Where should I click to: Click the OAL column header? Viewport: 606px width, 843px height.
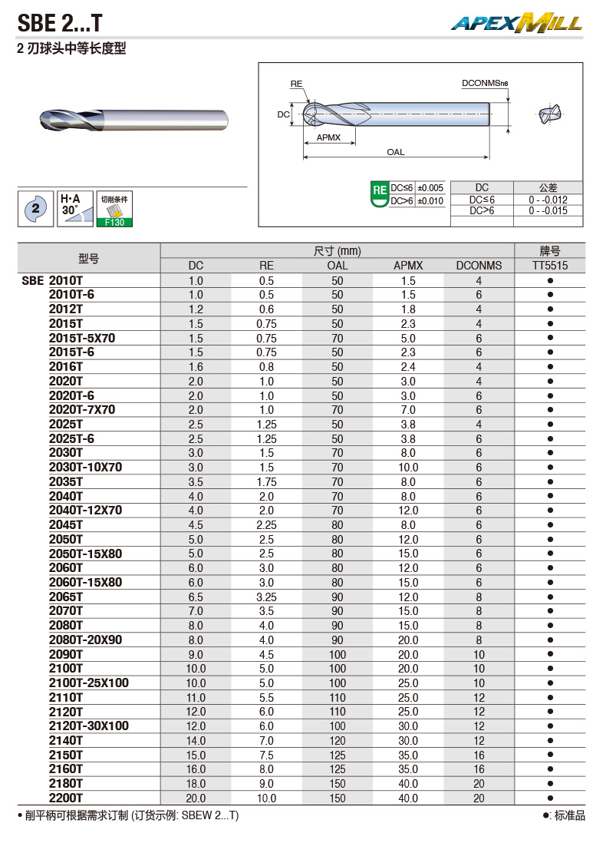coord(338,266)
